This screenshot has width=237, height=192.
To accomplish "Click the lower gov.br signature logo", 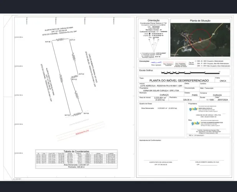I will tap(196, 123).
